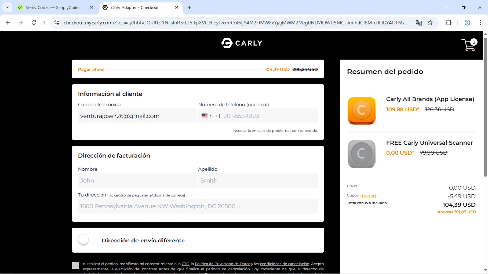The image size is (488, 274).
Task: Check the consent terms checkbox
Action: tap(75, 266)
